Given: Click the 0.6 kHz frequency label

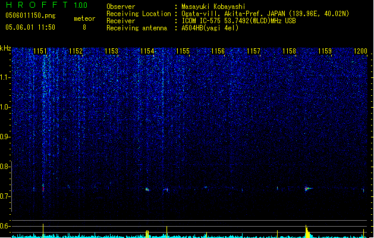Looking at the screenshot, I should coord(5,226).
